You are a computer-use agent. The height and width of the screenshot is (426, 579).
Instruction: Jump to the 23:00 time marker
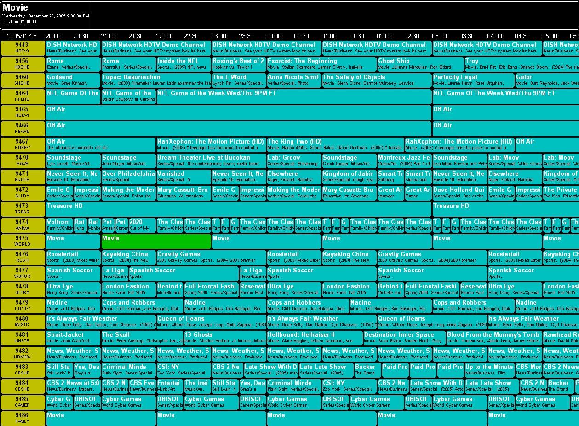tap(218, 36)
